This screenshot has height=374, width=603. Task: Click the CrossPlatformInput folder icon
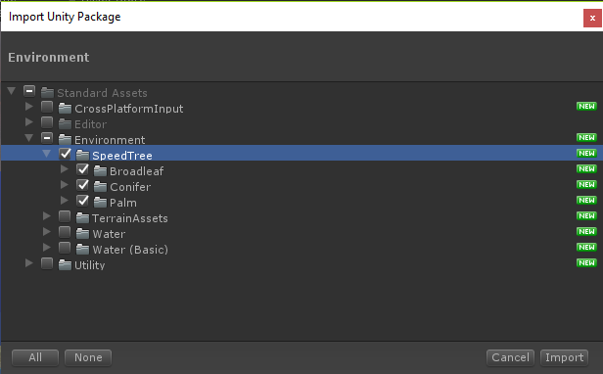pos(65,108)
